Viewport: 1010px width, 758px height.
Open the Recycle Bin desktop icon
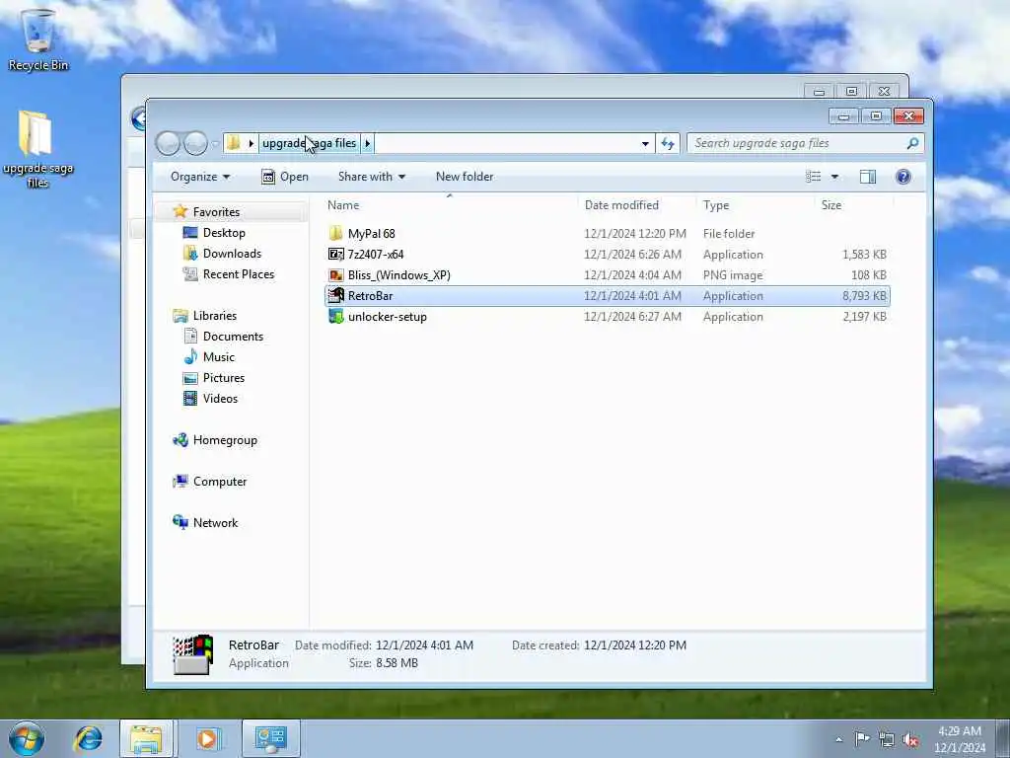coord(38,38)
